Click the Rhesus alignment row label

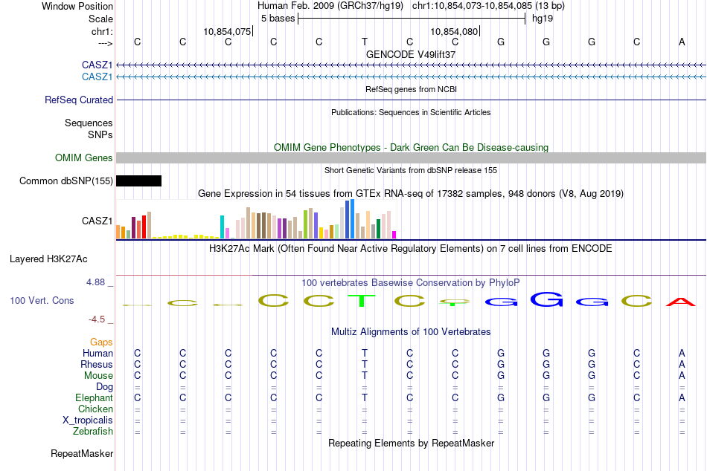click(97, 364)
